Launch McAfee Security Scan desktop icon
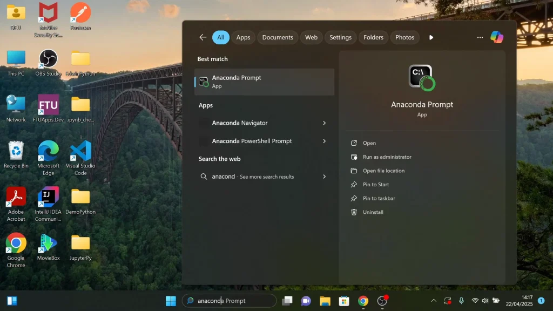Screen dimensions: 553x311 click(x=48, y=19)
